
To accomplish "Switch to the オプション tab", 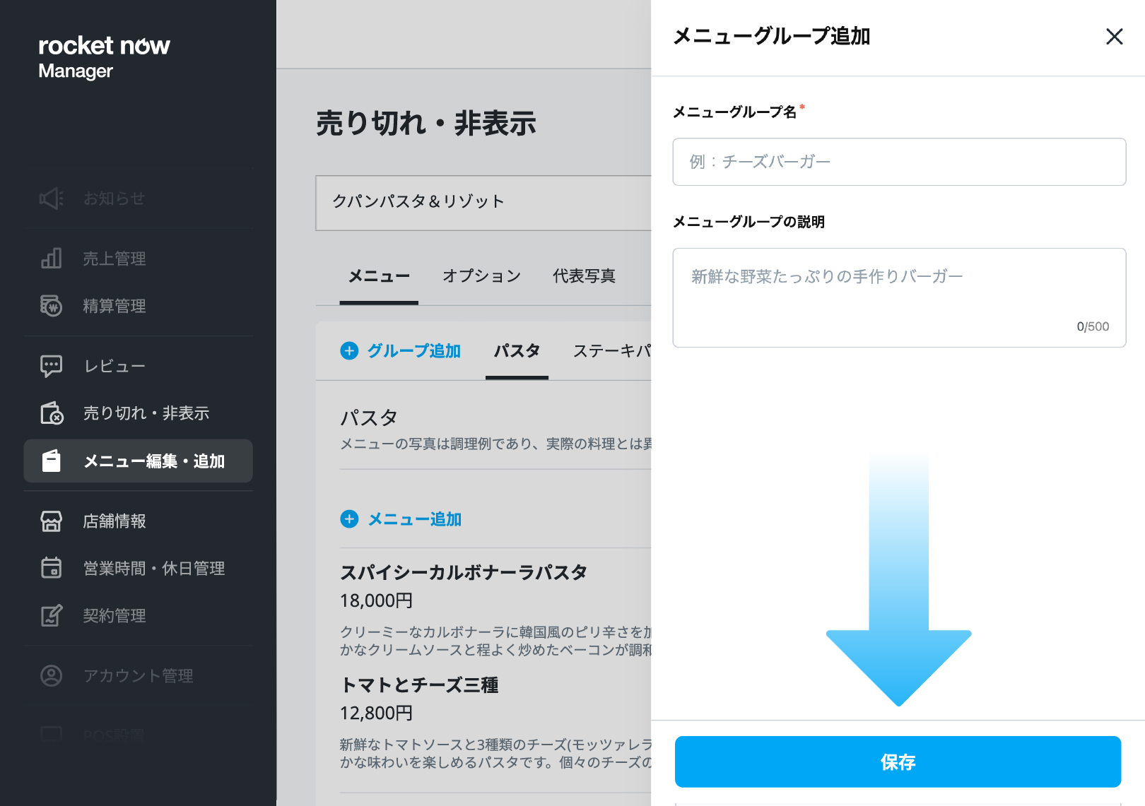I will point(482,276).
